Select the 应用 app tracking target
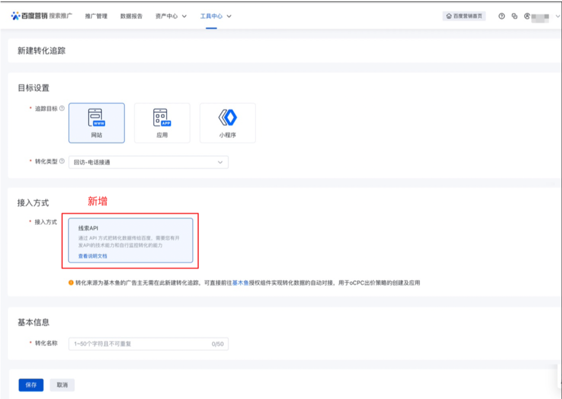This screenshot has height=399, width=562. (162, 123)
